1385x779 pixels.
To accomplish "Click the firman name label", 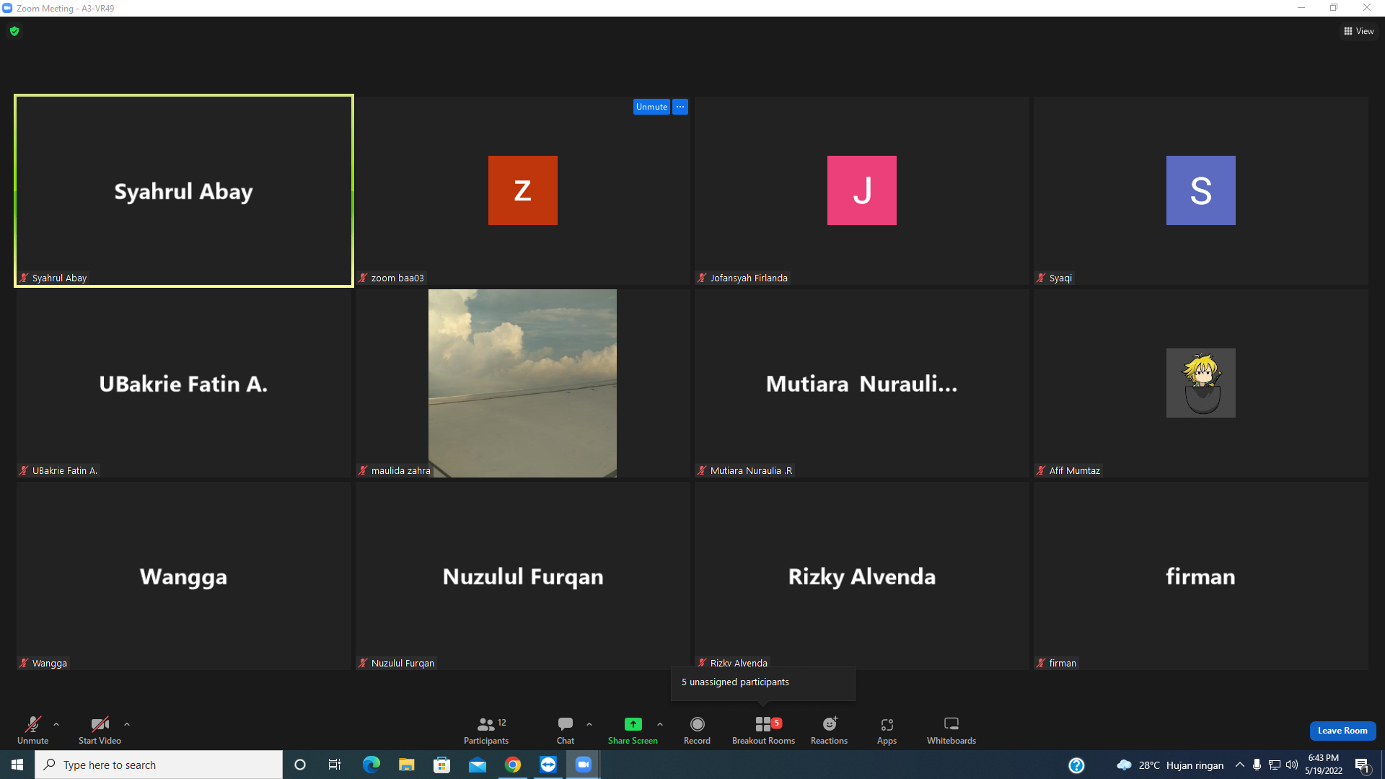I will coord(1063,664).
